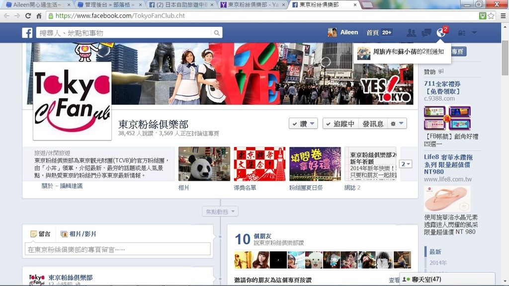The height and width of the screenshot is (286, 509).
Task: Click the Tokyo Fan Club profile picture
Action: (x=72, y=101)
